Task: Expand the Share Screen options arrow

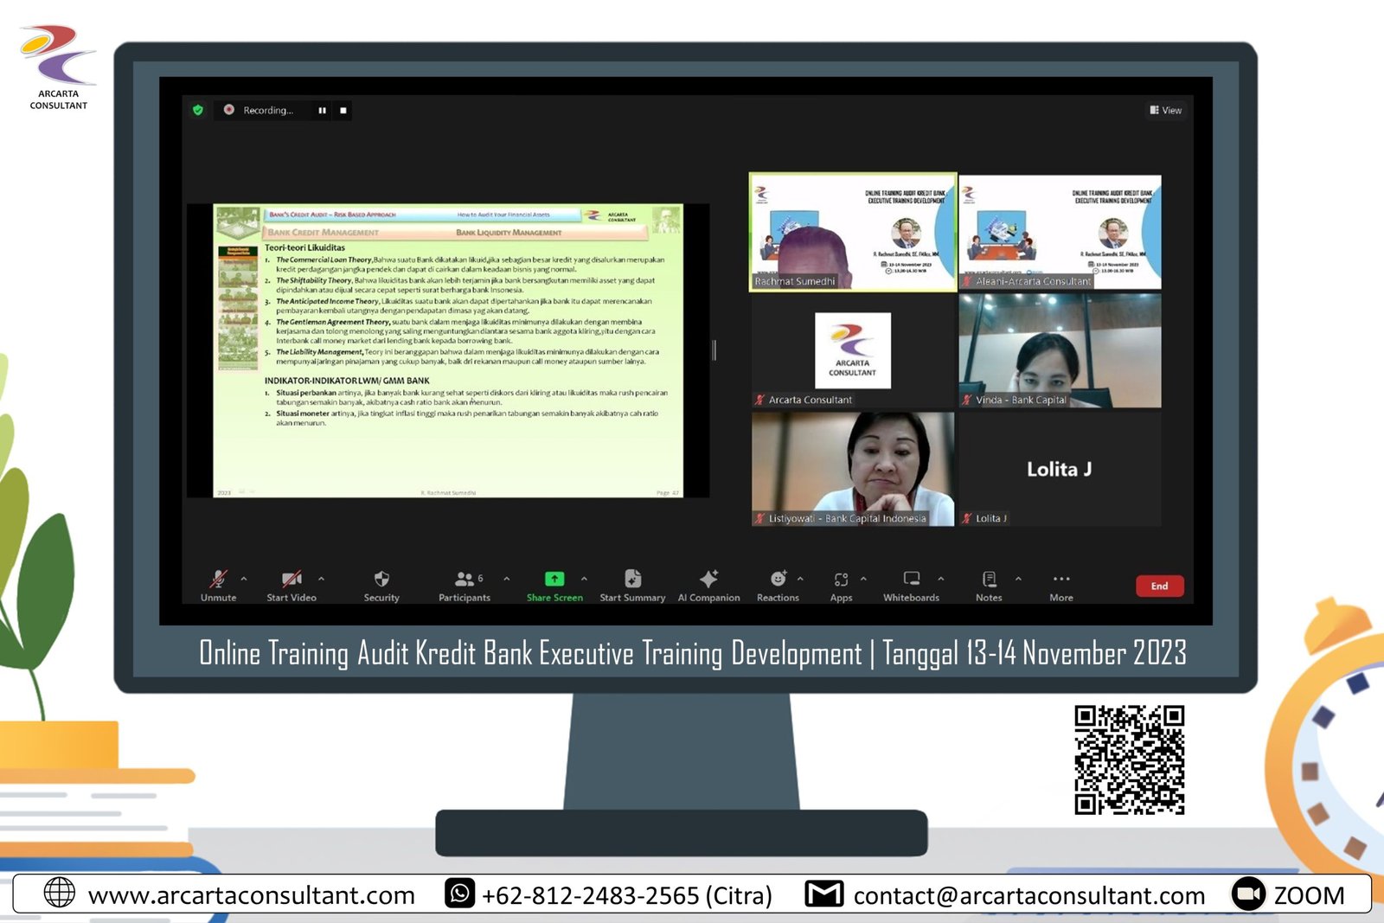Action: click(584, 579)
